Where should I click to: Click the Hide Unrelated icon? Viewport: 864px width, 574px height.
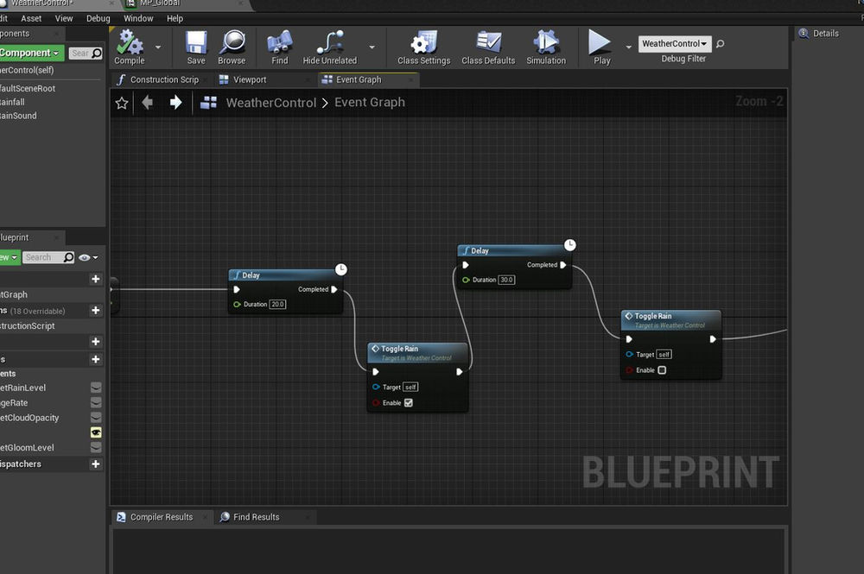pos(329,43)
